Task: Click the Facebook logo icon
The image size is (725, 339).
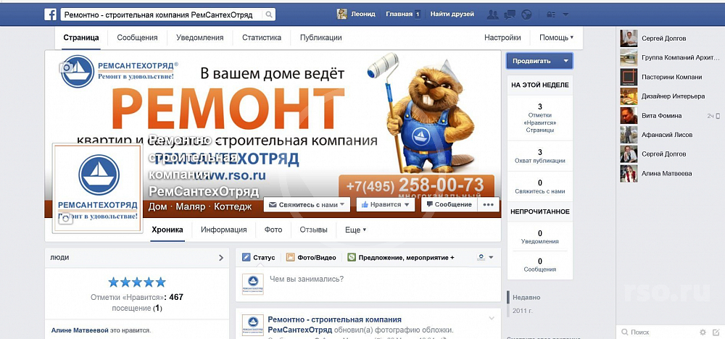Action: pyautogui.click(x=51, y=14)
